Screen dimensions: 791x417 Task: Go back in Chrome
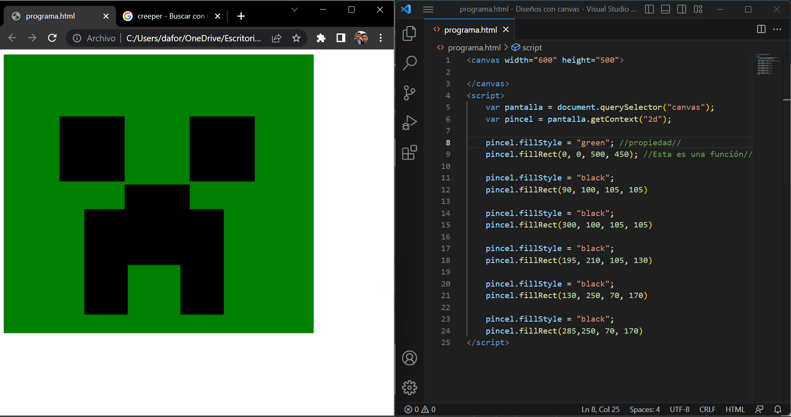point(12,38)
